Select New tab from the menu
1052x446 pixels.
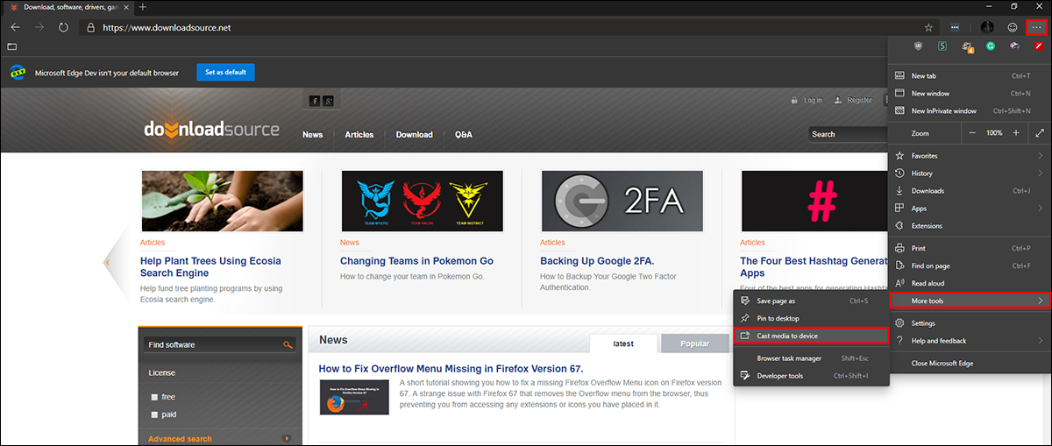(x=970, y=76)
